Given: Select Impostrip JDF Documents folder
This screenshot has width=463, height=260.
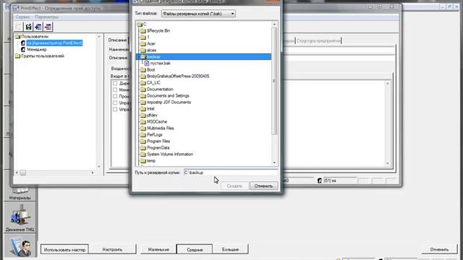Looking at the screenshot, I should click(169, 102).
